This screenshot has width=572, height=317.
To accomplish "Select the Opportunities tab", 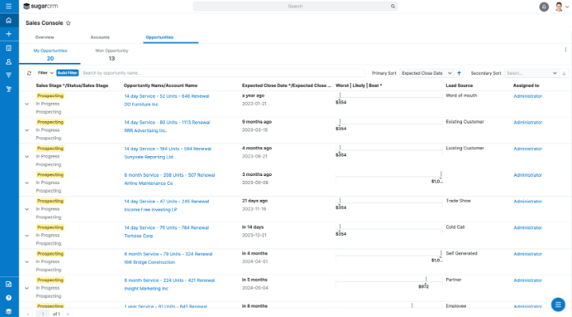I will point(159,37).
